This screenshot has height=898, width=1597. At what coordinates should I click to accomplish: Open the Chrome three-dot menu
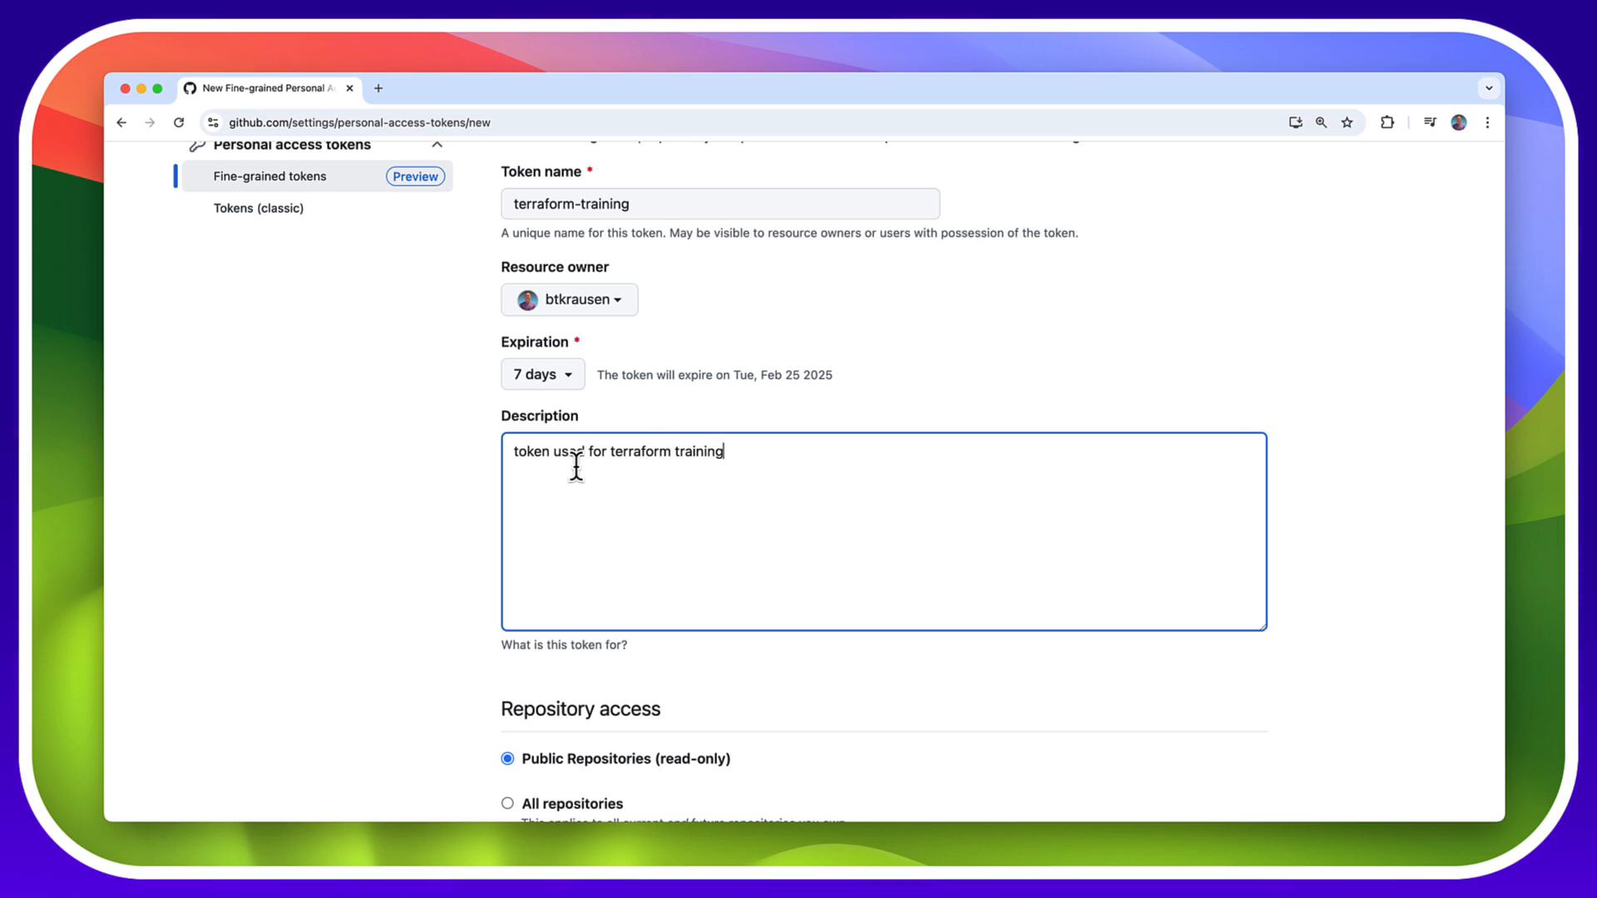click(x=1487, y=122)
